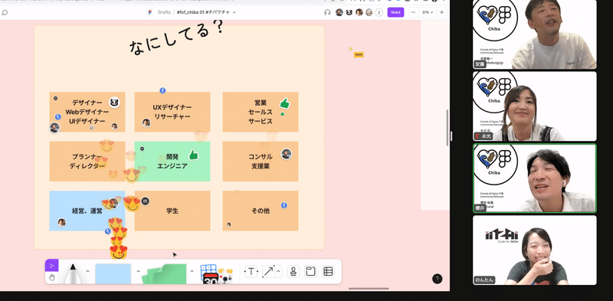This screenshot has height=301, width=613.
Task: Grab the canvas vertical scrollbar
Action: tap(447, 128)
